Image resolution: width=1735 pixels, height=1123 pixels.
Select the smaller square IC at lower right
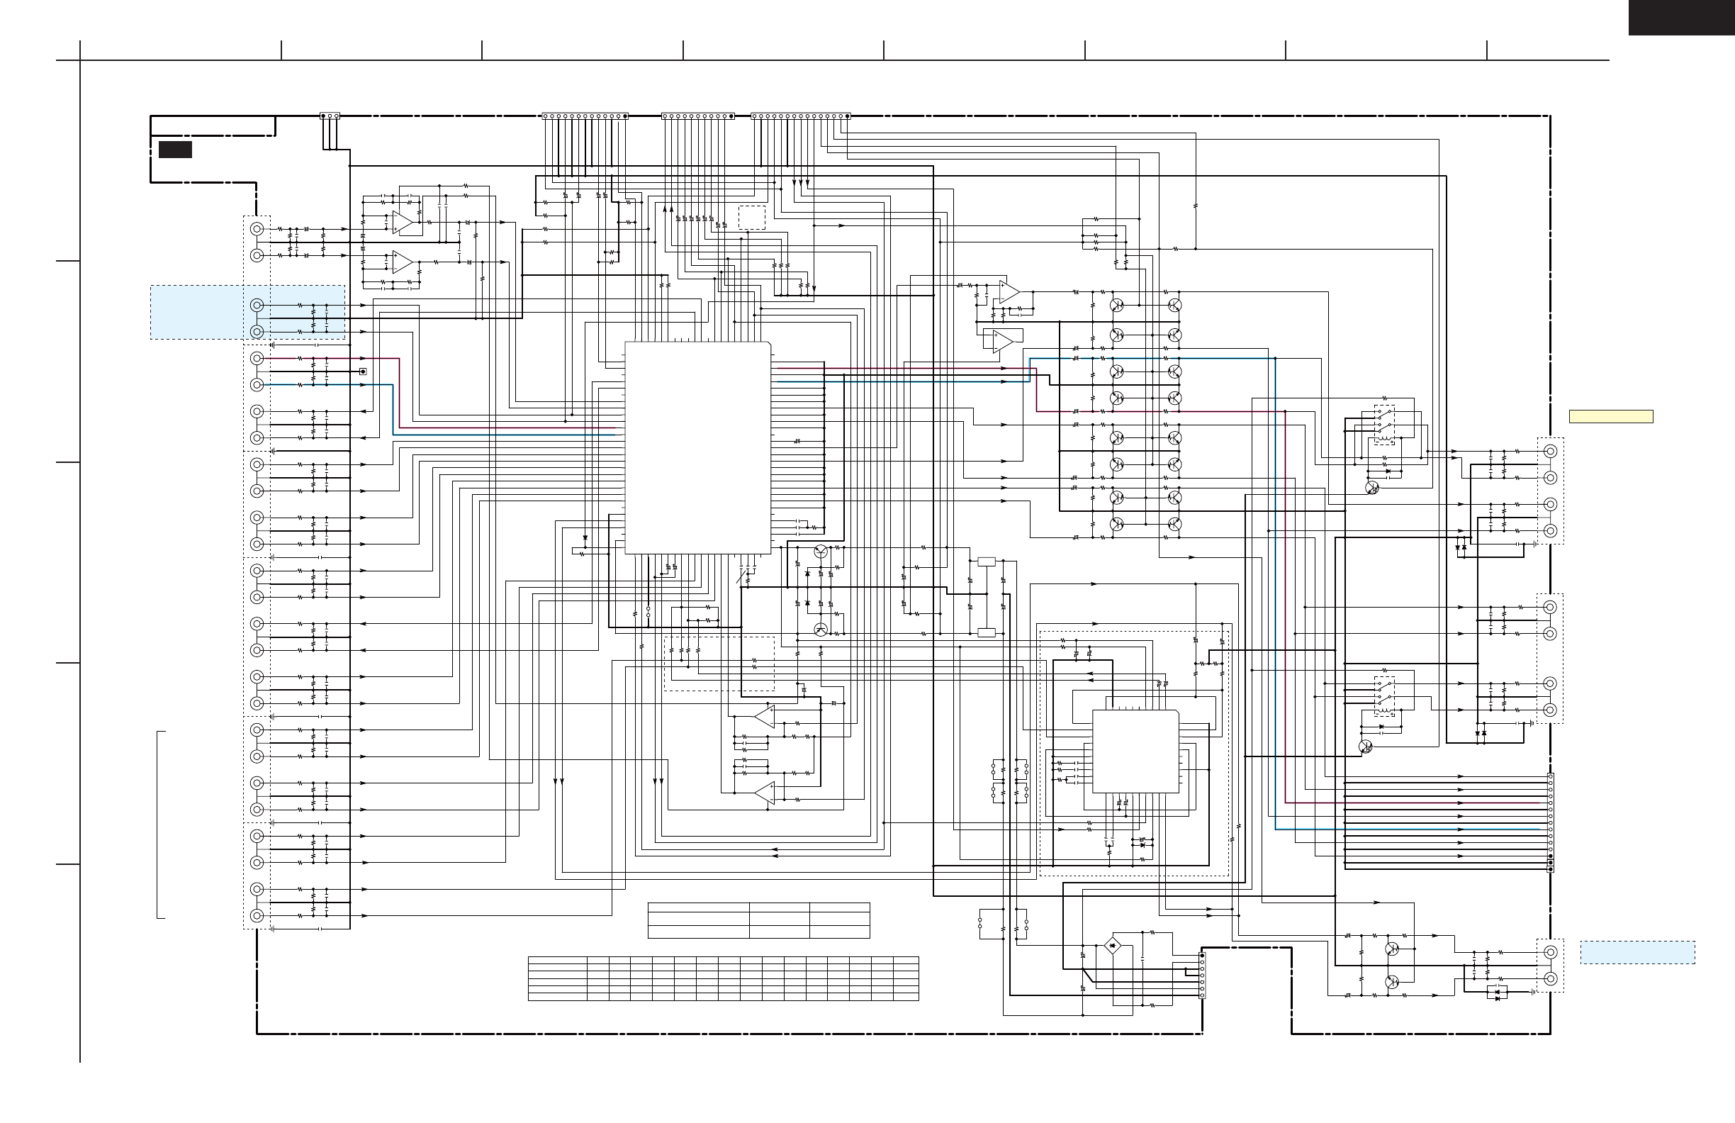click(1135, 752)
